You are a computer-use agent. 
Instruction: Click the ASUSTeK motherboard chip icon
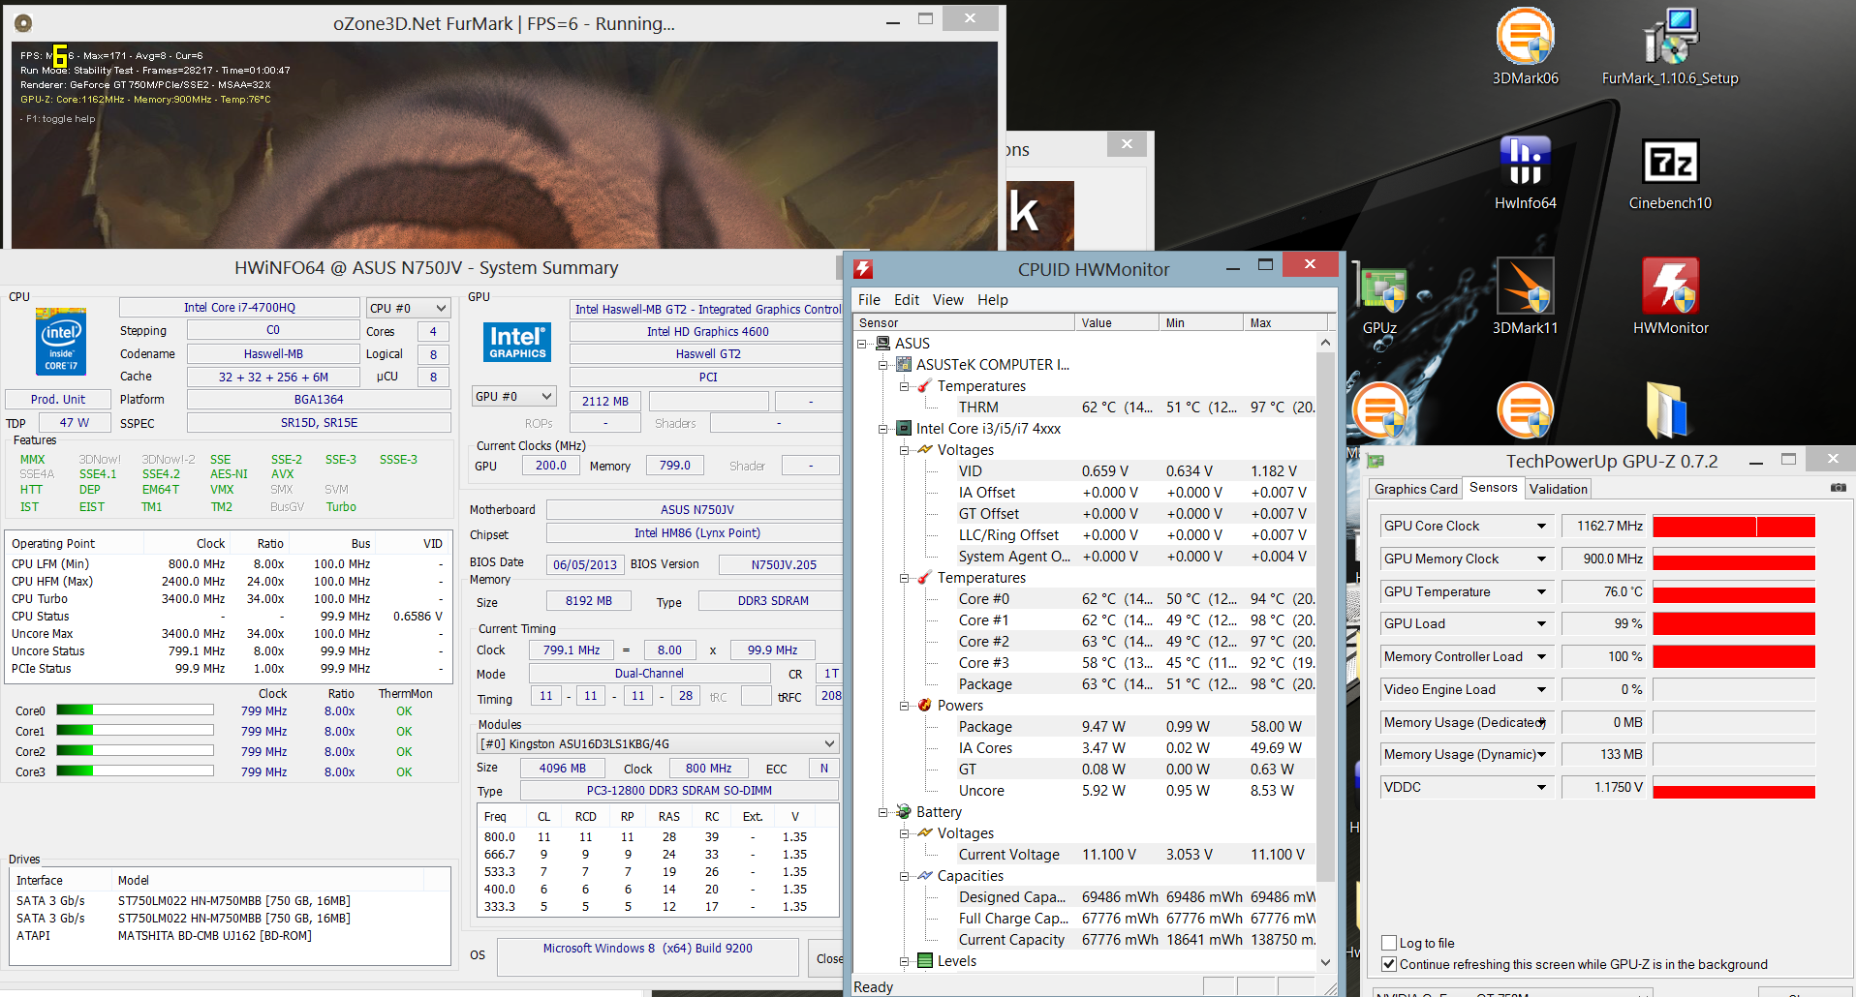pyautogui.click(x=904, y=365)
